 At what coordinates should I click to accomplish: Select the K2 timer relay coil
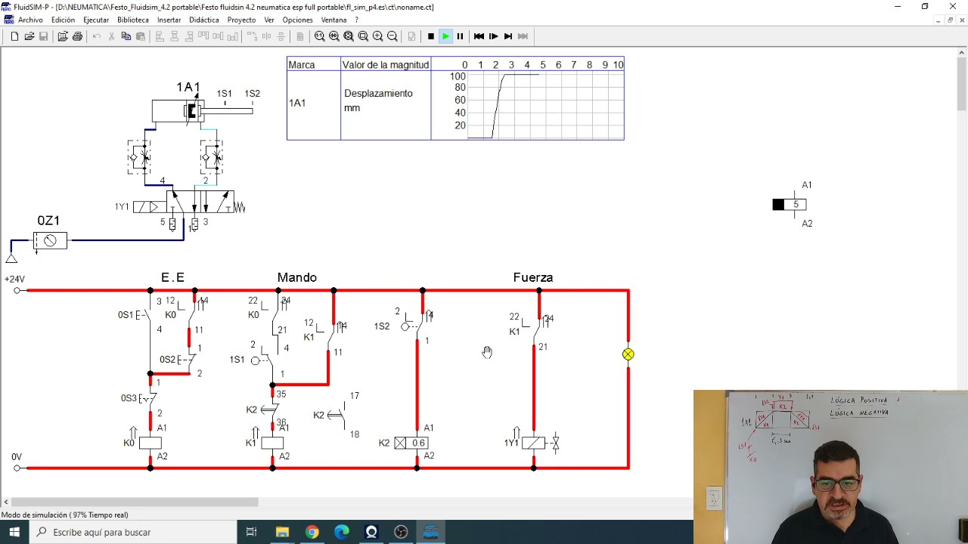click(411, 443)
